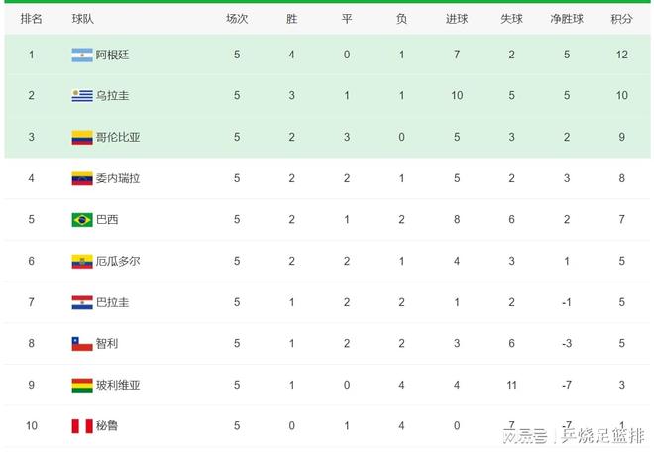The width and height of the screenshot is (654, 452).
Task: Open team link 巴西
Action: coord(106,220)
